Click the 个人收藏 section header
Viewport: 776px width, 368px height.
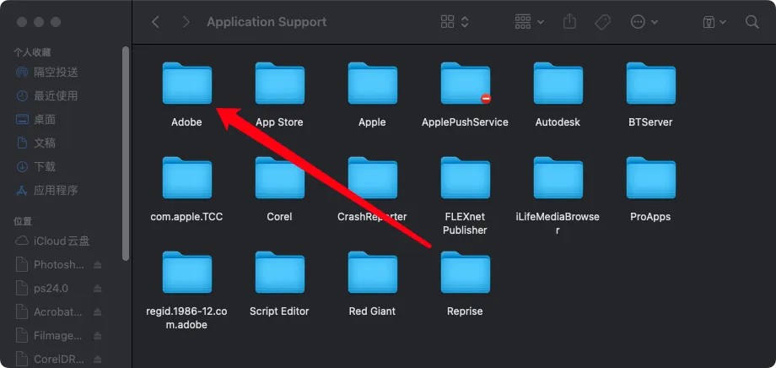tap(32, 52)
